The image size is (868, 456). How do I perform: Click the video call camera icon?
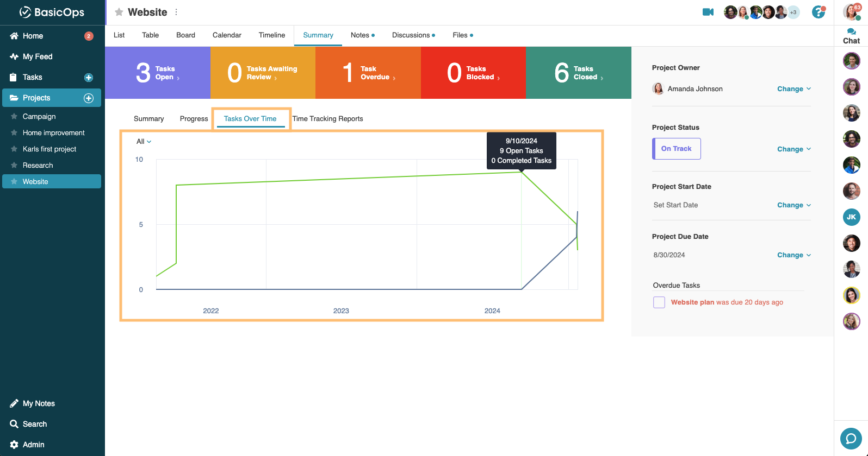[x=708, y=12]
